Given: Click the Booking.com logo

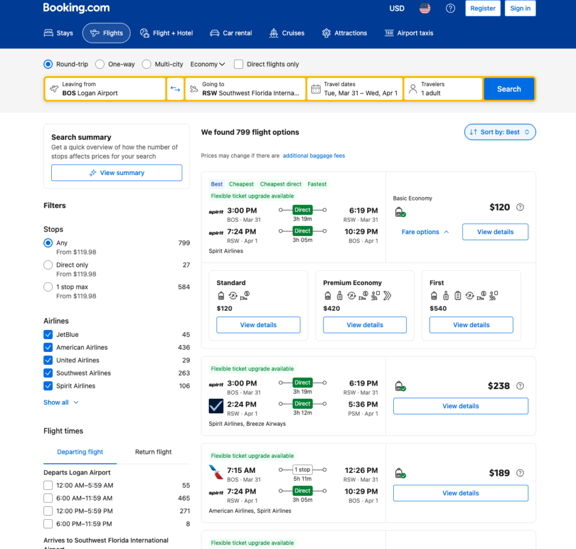Looking at the screenshot, I should click(76, 8).
